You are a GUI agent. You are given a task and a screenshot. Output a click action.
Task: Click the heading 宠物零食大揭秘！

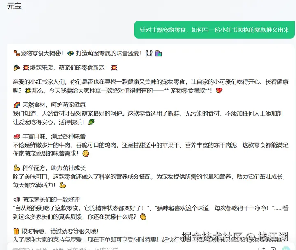(42, 53)
